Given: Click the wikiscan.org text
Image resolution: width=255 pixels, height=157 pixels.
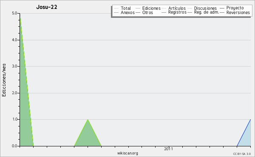Looking at the screenshot, I should 127,153.
